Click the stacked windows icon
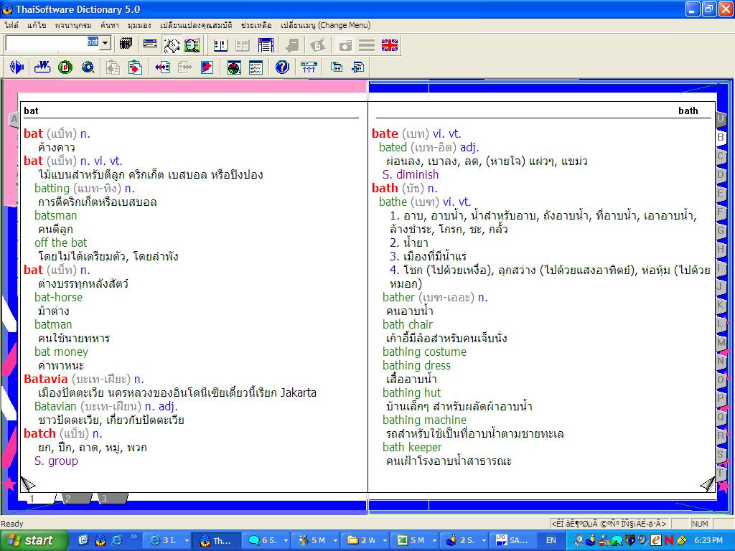 point(336,67)
